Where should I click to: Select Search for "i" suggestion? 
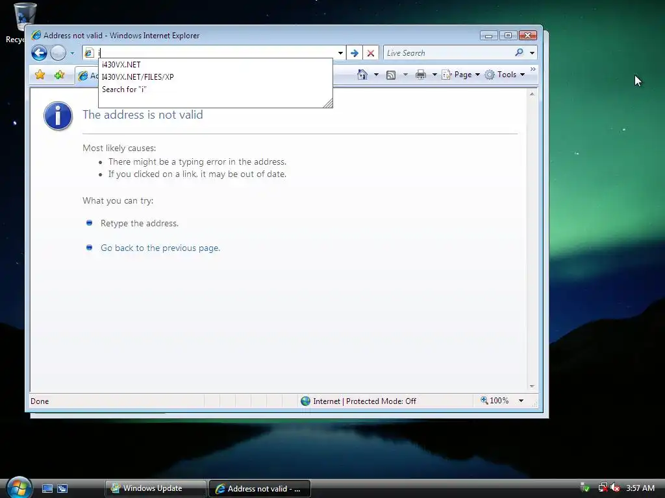pos(216,89)
